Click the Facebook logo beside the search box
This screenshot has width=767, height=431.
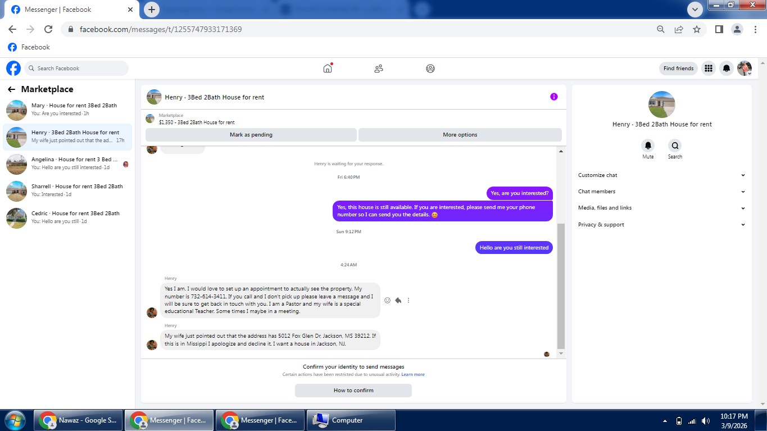coord(13,69)
